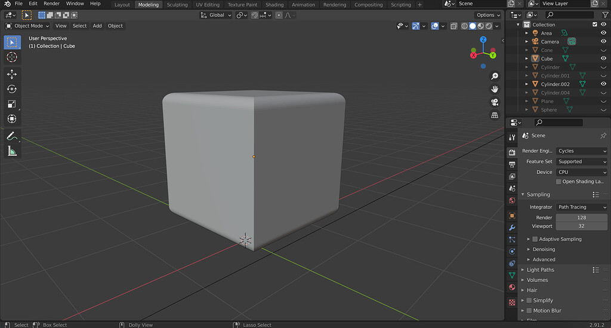Open the Render menu

coord(52,4)
